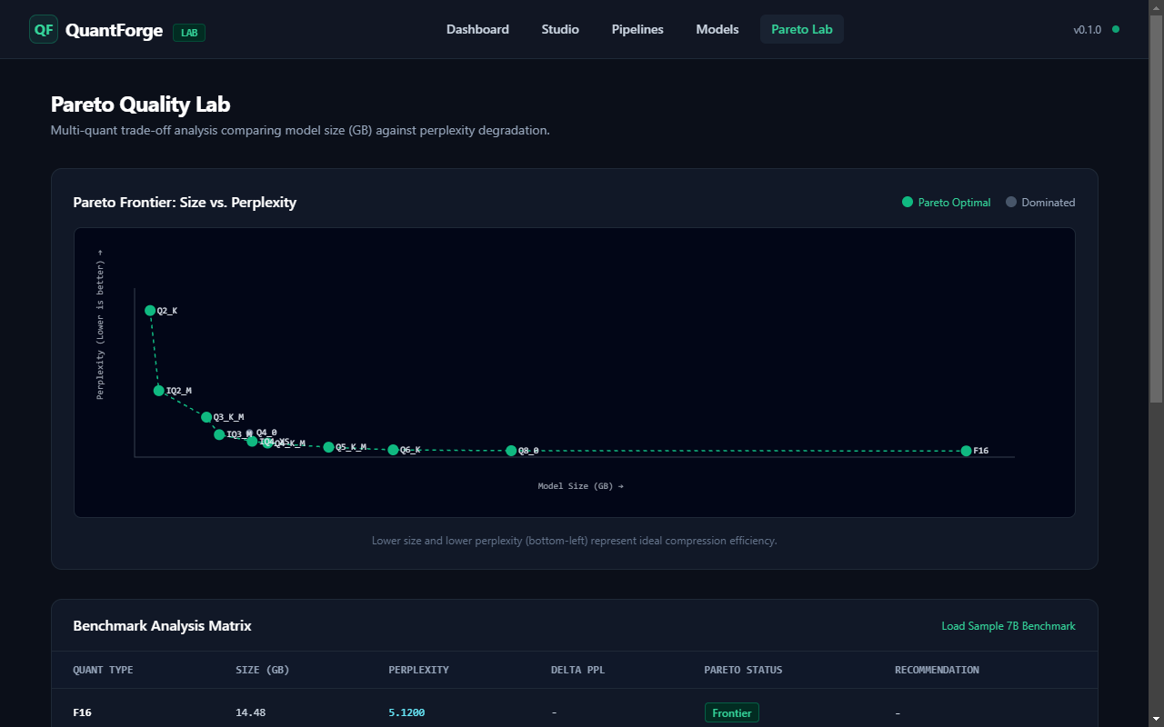
Task: Click the PARETO STATUS column header
Action: (743, 670)
